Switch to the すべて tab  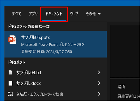(17, 14)
